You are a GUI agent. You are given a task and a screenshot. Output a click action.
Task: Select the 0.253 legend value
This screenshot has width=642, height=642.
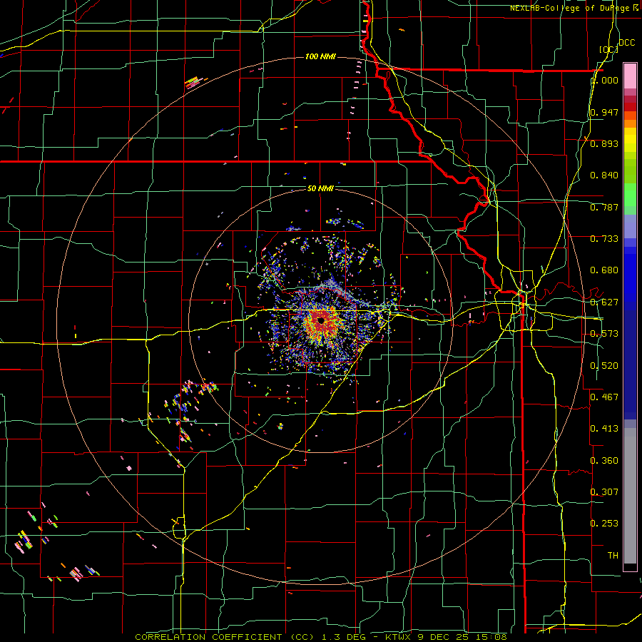[x=604, y=524]
